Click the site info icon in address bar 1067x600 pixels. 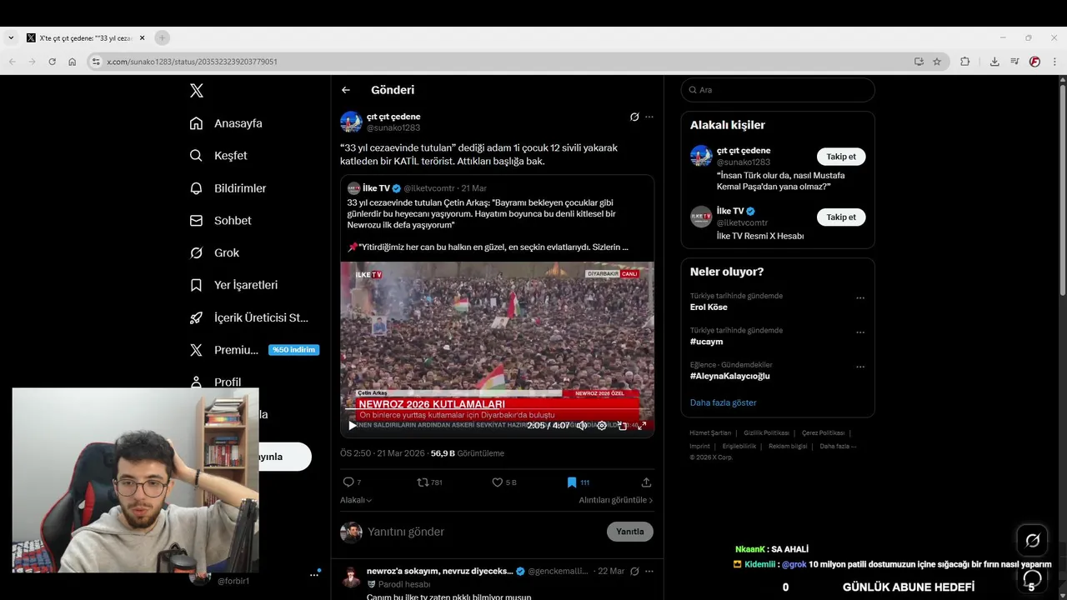tap(97, 62)
